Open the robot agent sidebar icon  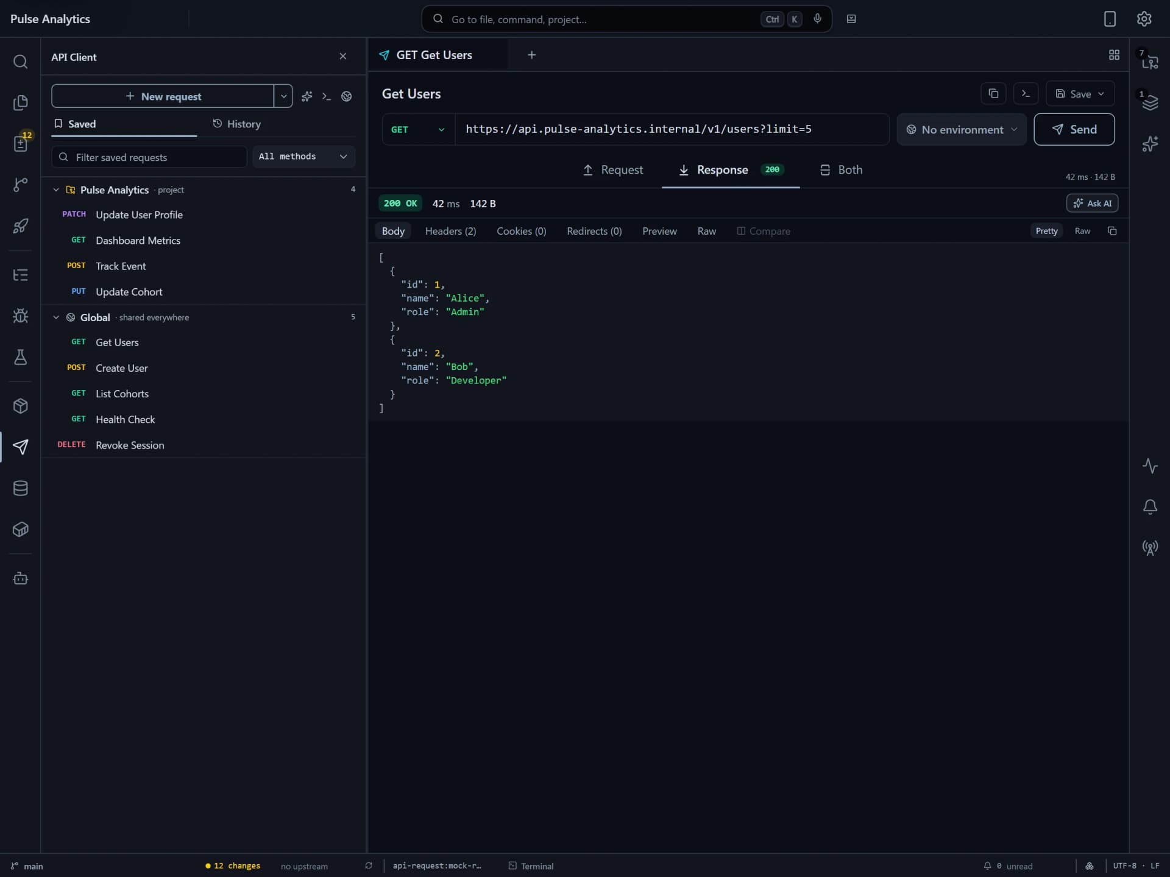[20, 578]
